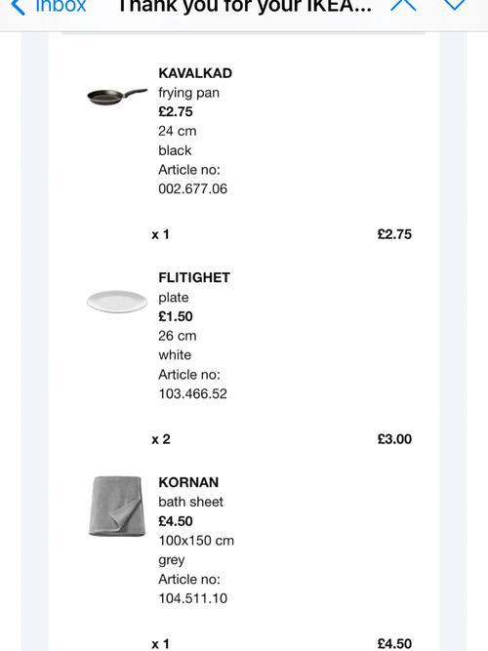Tap the email subject title
Screen dimensions: 488x651
coord(245,7)
